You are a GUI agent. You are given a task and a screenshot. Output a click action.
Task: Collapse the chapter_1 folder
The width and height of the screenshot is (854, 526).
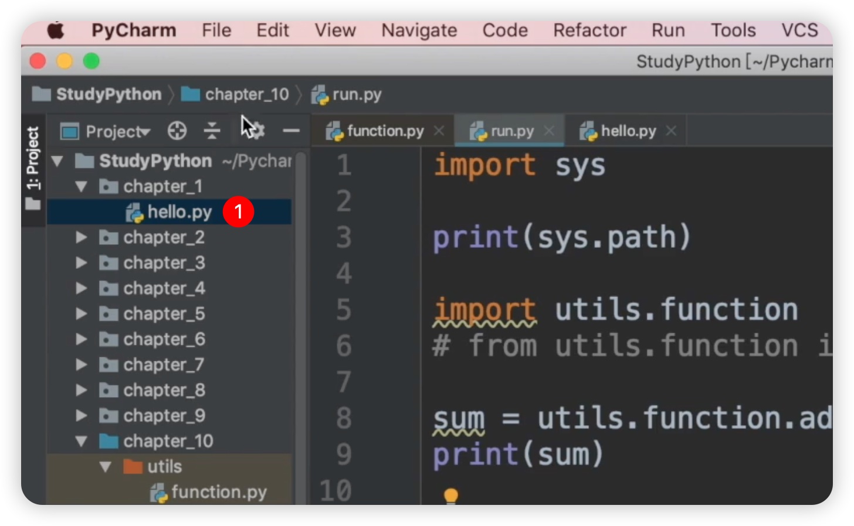[x=81, y=187]
